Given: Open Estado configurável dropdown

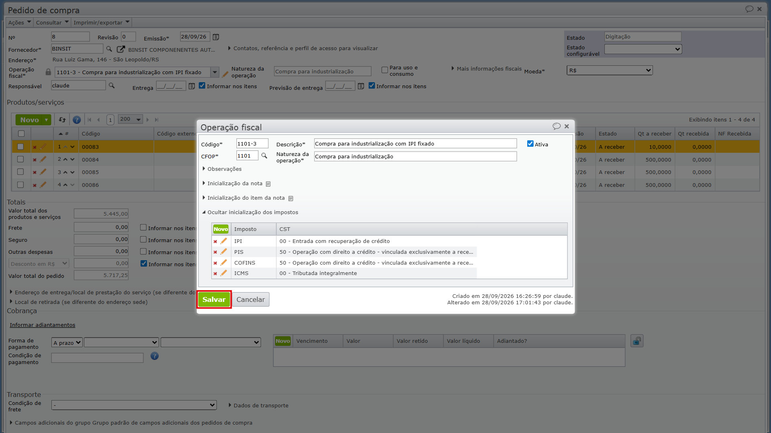Looking at the screenshot, I should click(x=643, y=49).
